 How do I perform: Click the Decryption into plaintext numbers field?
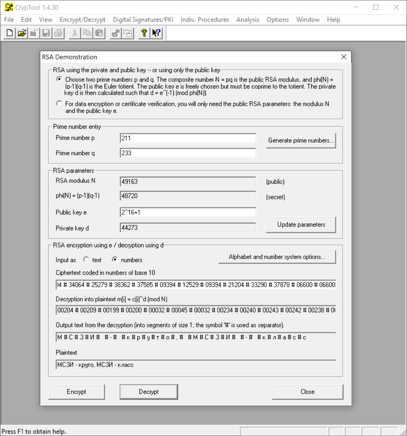point(196,310)
